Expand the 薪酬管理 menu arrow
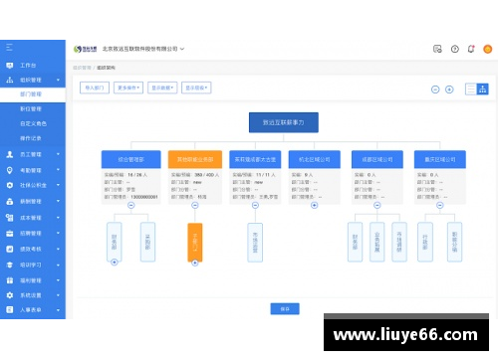 (x=58, y=201)
